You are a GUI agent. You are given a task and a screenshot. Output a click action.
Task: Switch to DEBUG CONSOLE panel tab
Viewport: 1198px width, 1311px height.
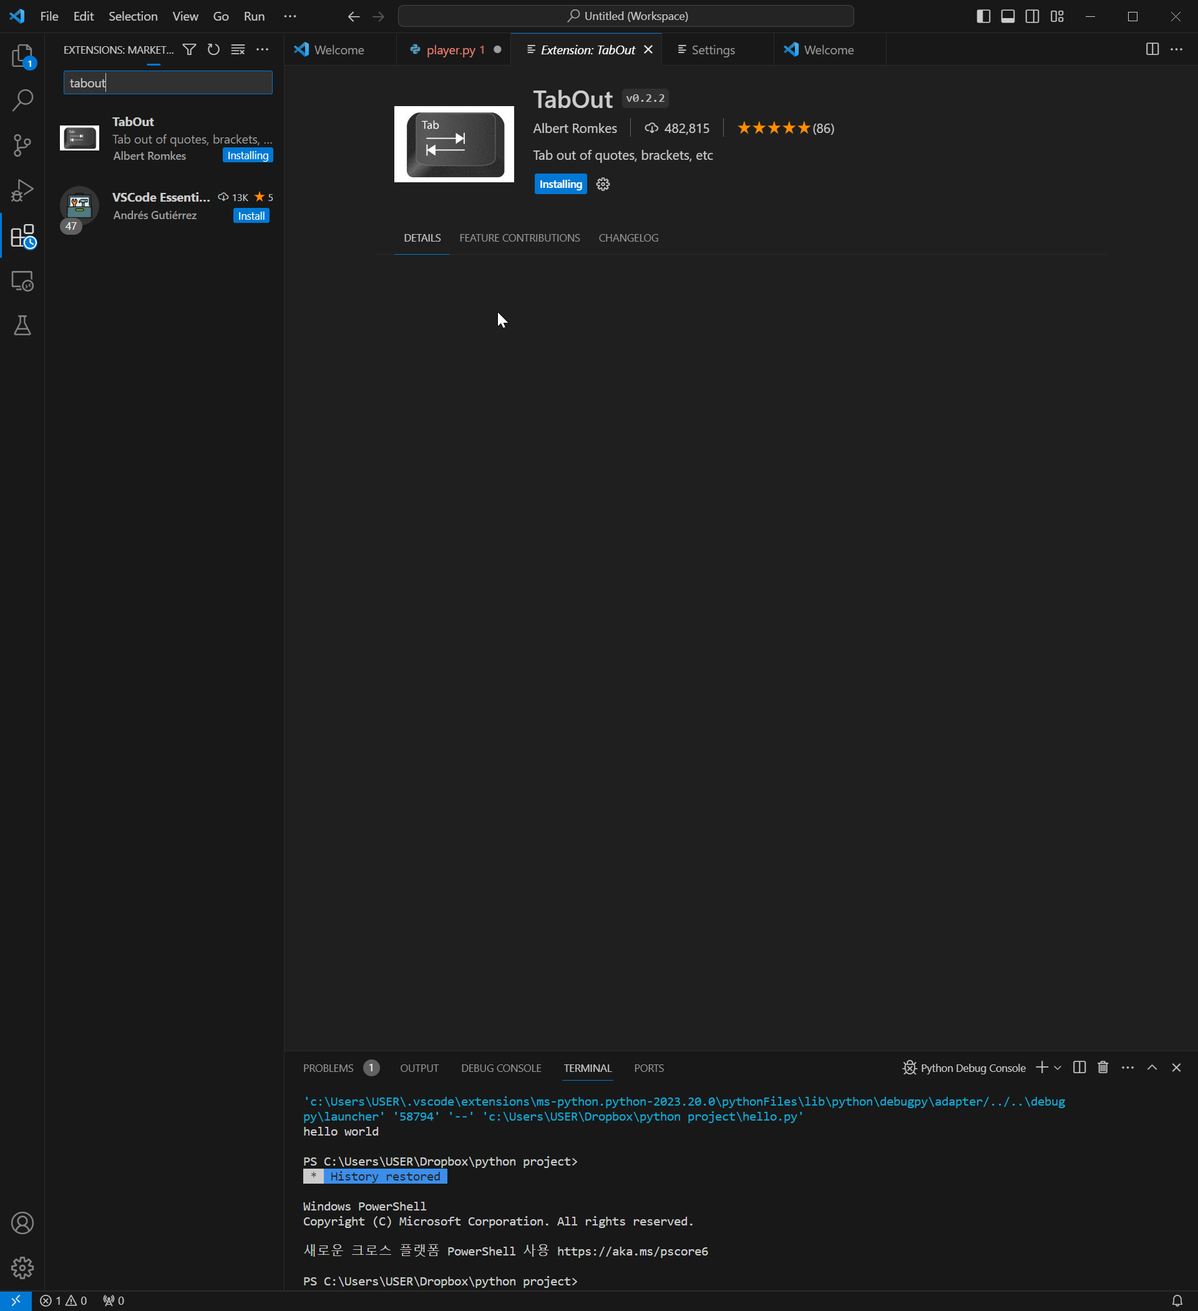point(500,1068)
